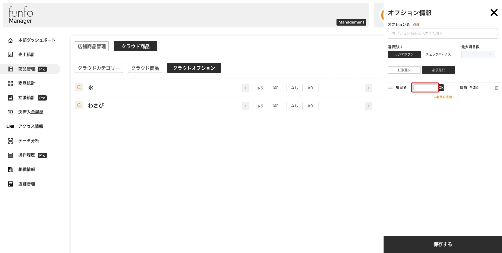The width and height of the screenshot is (502, 253).
Task: Click right arrow in the わさび row
Action: 369,106
